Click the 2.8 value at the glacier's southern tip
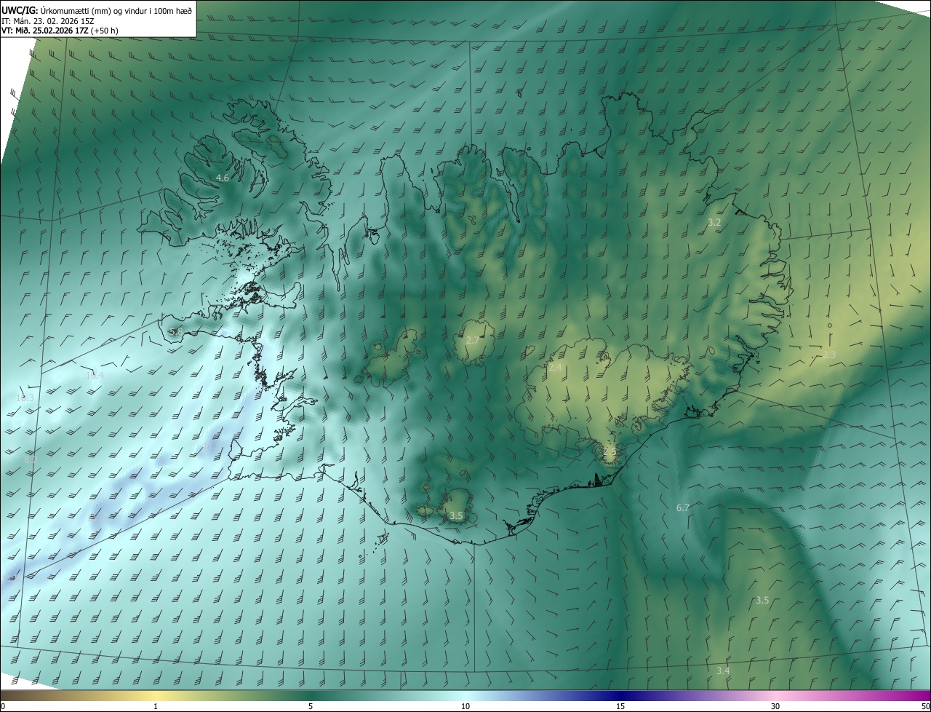The width and height of the screenshot is (931, 712). pyautogui.click(x=610, y=451)
